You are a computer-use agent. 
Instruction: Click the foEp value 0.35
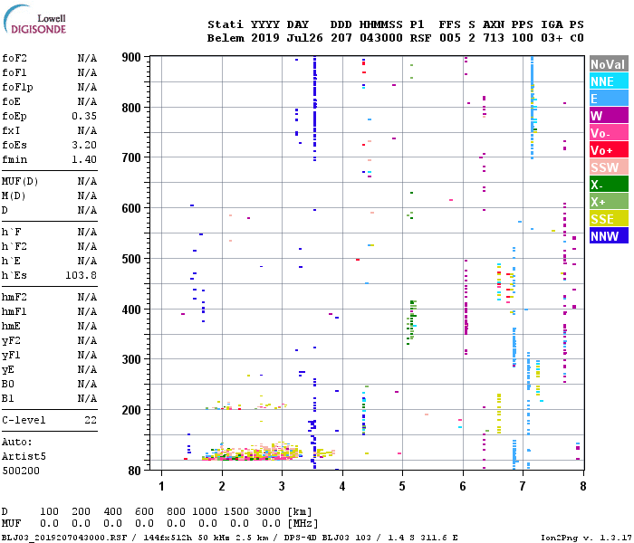click(x=84, y=116)
